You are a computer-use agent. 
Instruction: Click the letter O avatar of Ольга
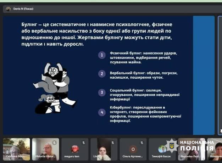(x=133, y=149)
